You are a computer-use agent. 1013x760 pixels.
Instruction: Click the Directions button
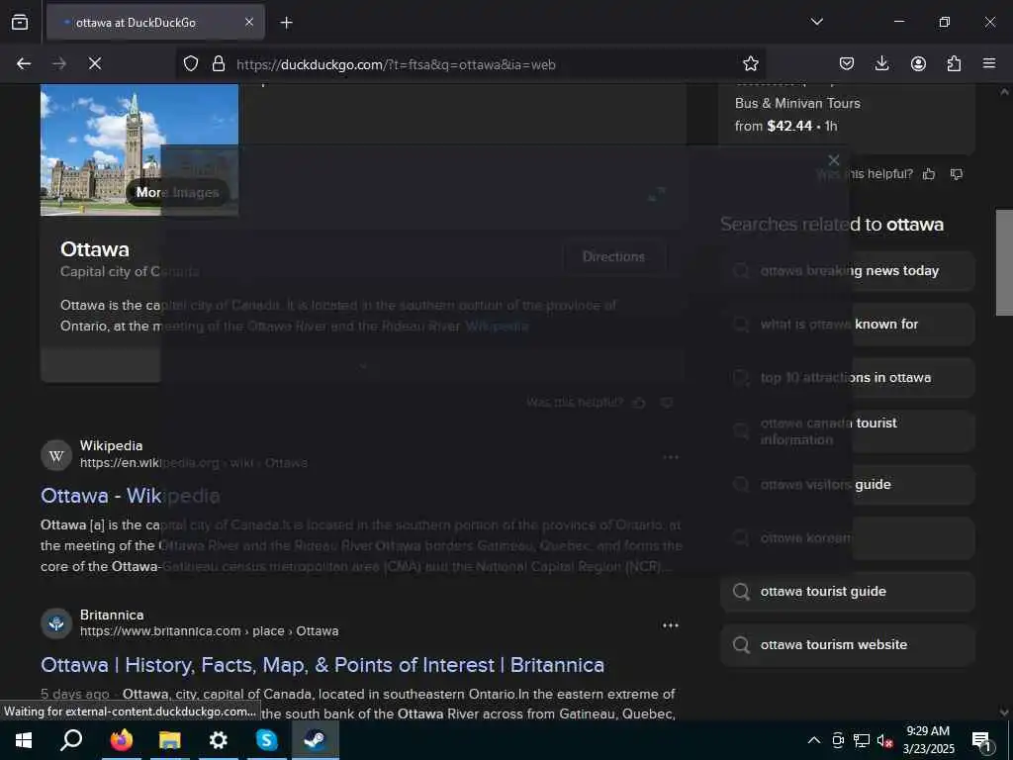point(613,256)
